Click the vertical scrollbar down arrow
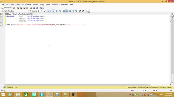The image size is (174, 97). click(173, 83)
